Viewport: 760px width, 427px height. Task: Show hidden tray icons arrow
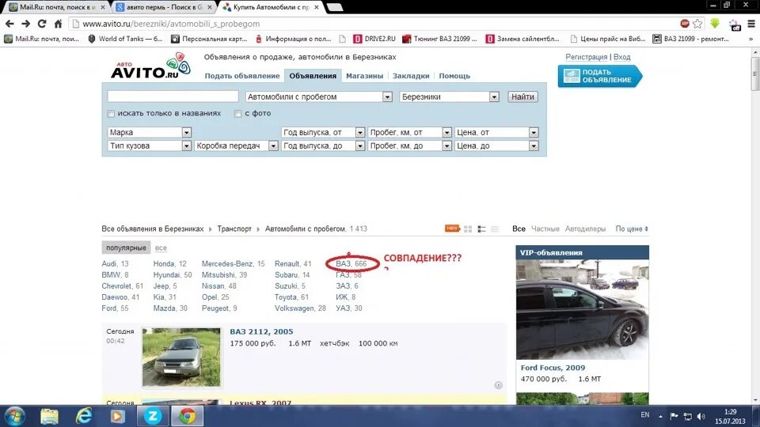pyautogui.click(x=660, y=416)
